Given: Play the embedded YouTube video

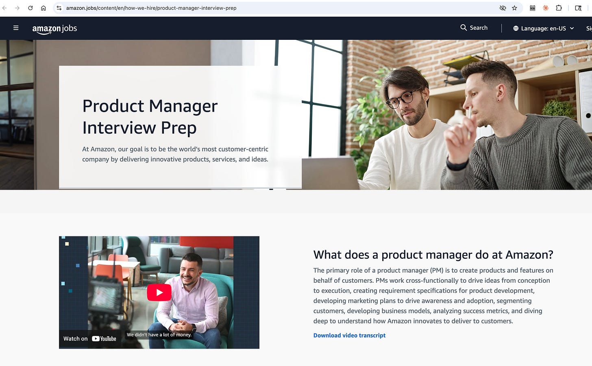Looking at the screenshot, I should [159, 292].
